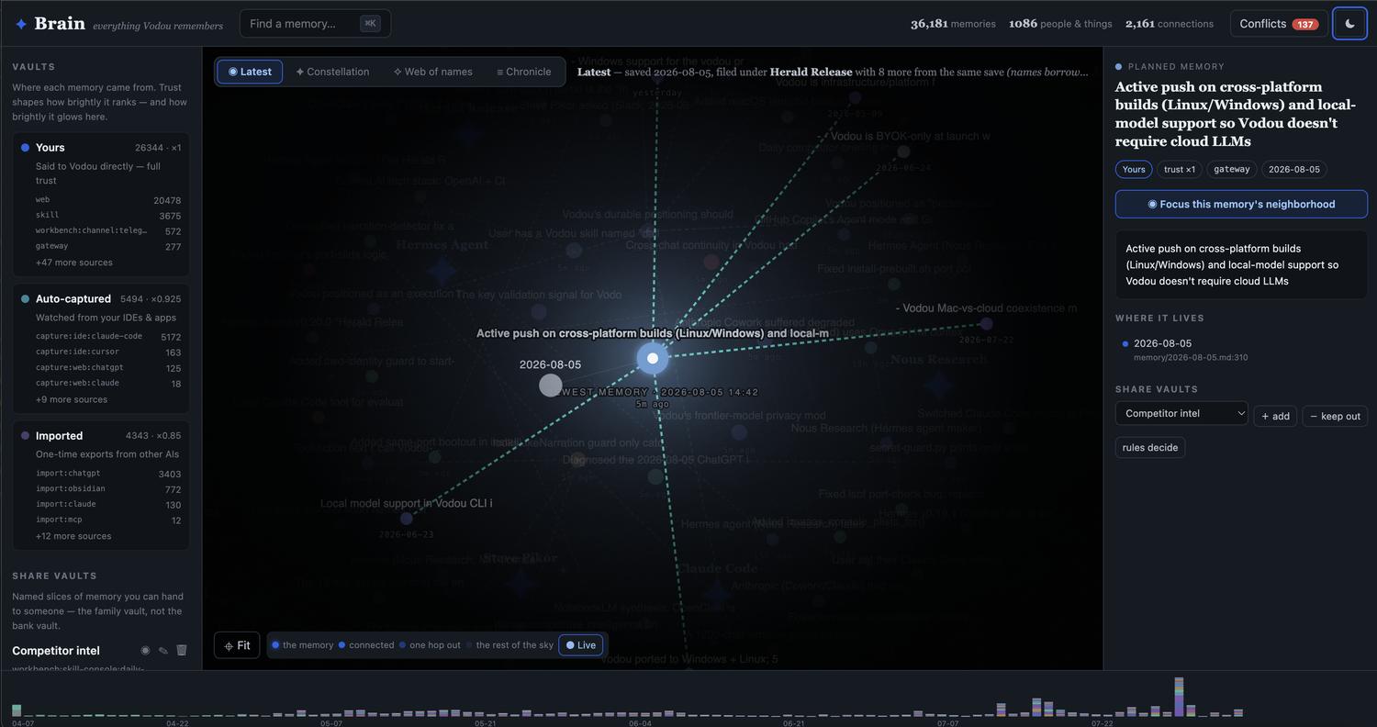Select 'import:claude' source row
The height and width of the screenshot is (727, 1377).
(x=108, y=505)
